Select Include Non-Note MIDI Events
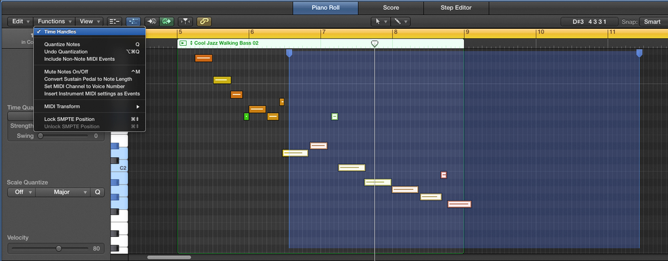This screenshot has width=668, height=261. pos(90,59)
